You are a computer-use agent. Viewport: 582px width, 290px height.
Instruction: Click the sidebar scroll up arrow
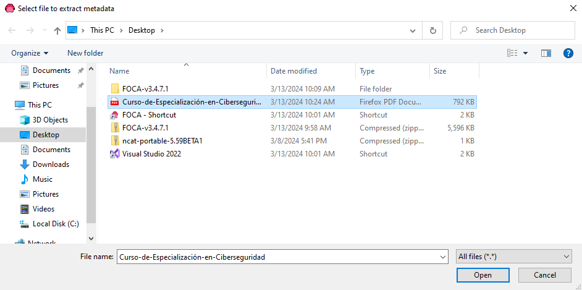click(x=91, y=69)
